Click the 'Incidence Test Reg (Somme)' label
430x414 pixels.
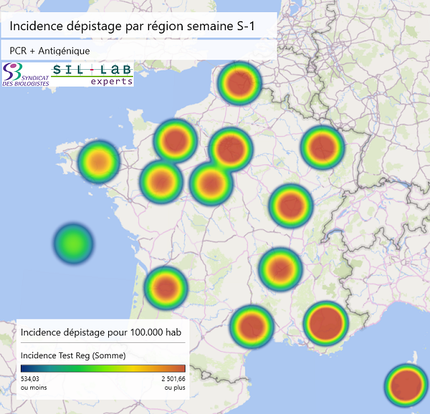tap(73, 356)
